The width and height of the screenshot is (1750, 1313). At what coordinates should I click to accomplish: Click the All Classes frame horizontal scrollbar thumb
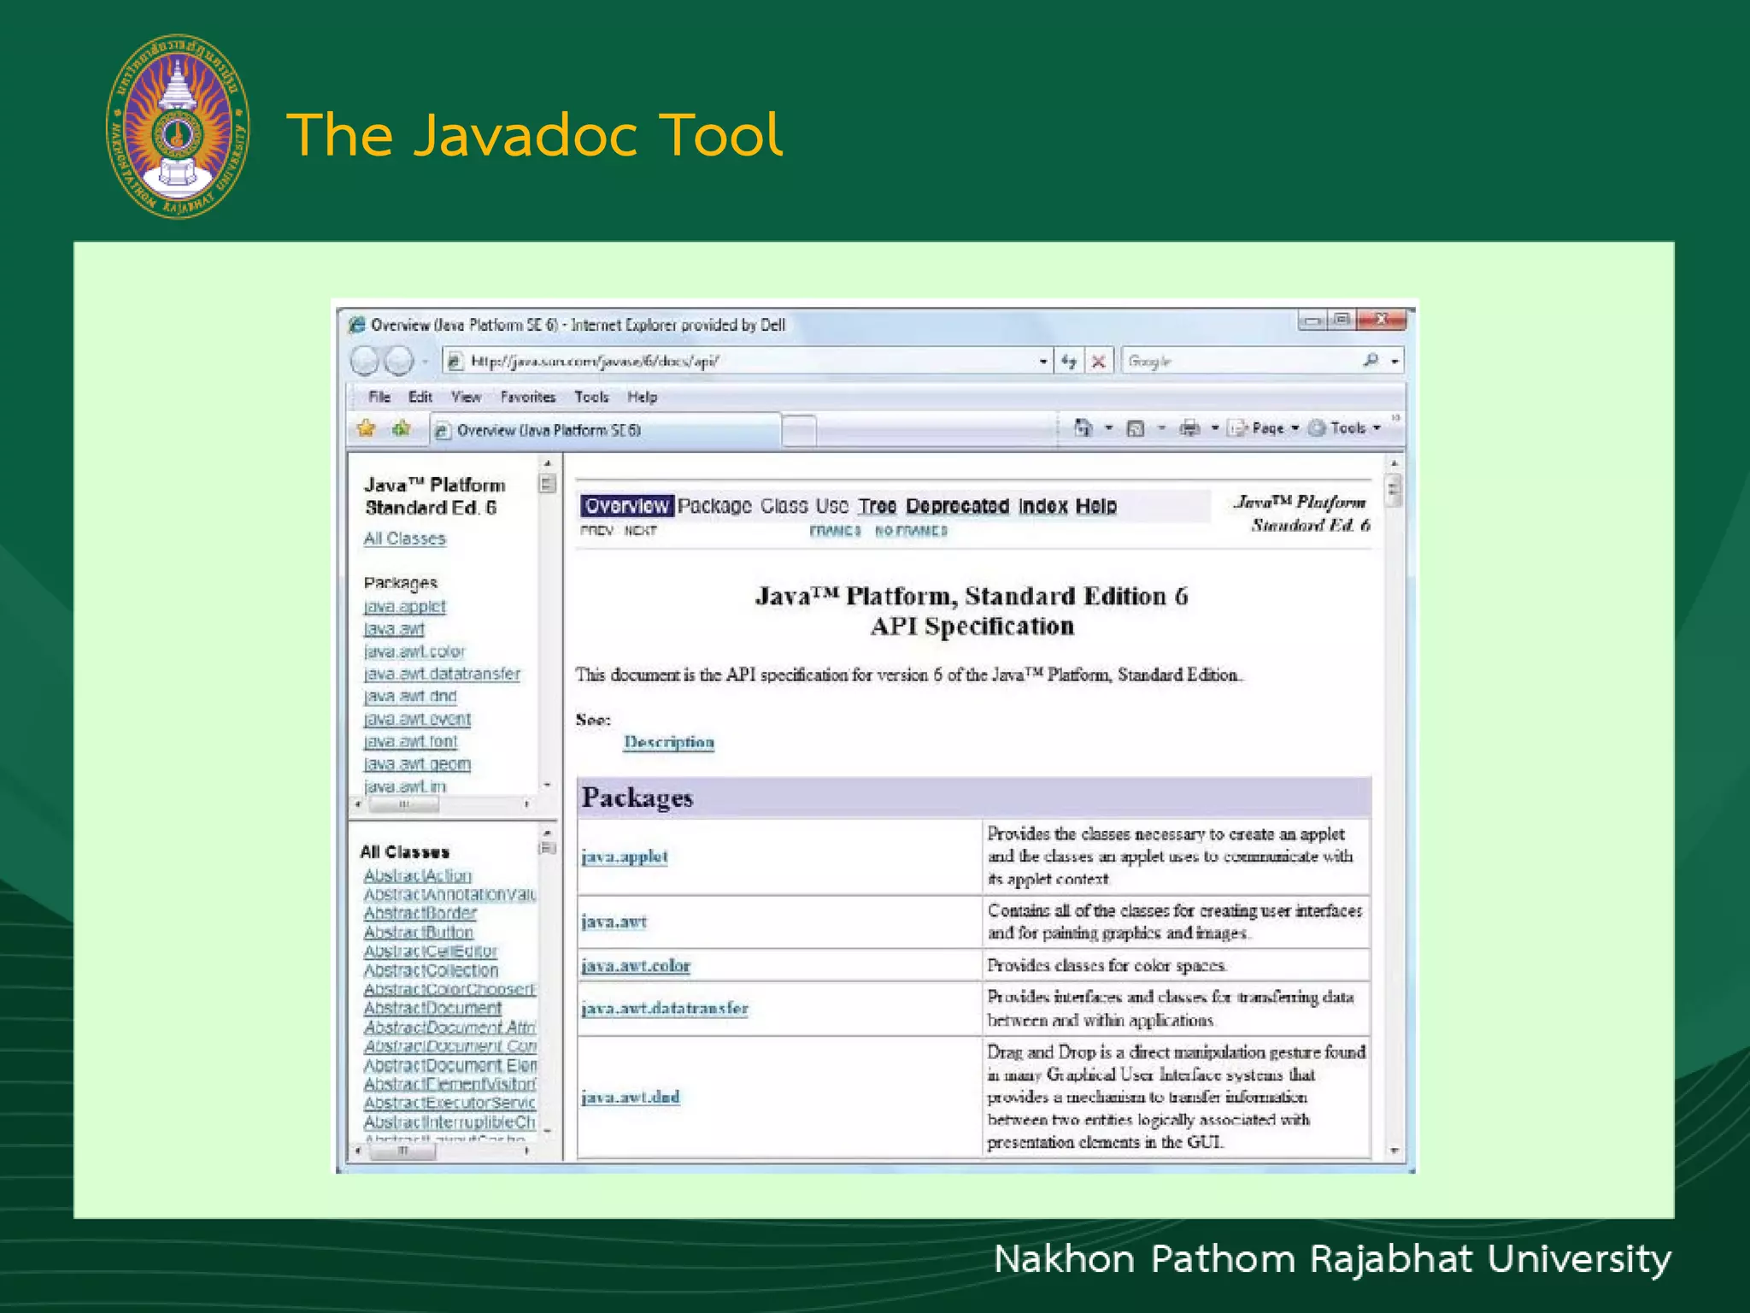click(402, 1151)
